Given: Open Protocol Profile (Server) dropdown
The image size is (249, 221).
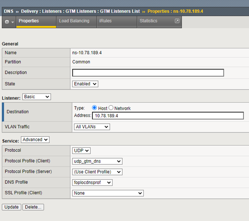Looking at the screenshot, I should pyautogui.click(x=97, y=172).
